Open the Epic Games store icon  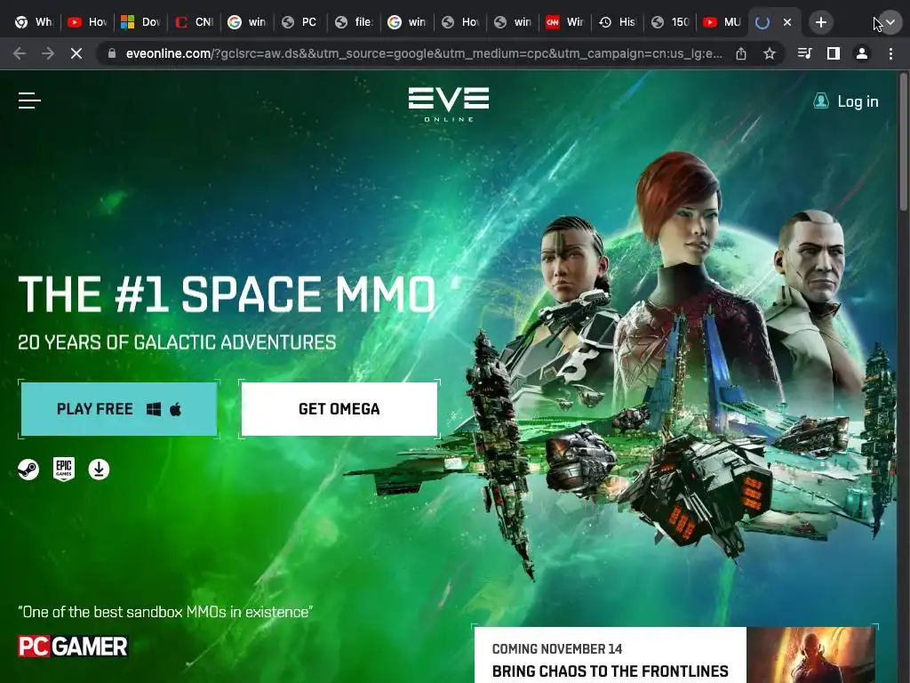pyautogui.click(x=64, y=470)
